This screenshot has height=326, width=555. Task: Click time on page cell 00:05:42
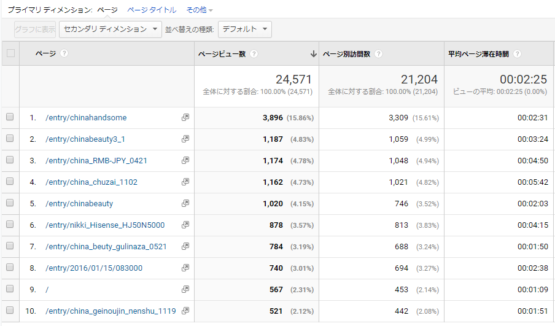[533, 182]
